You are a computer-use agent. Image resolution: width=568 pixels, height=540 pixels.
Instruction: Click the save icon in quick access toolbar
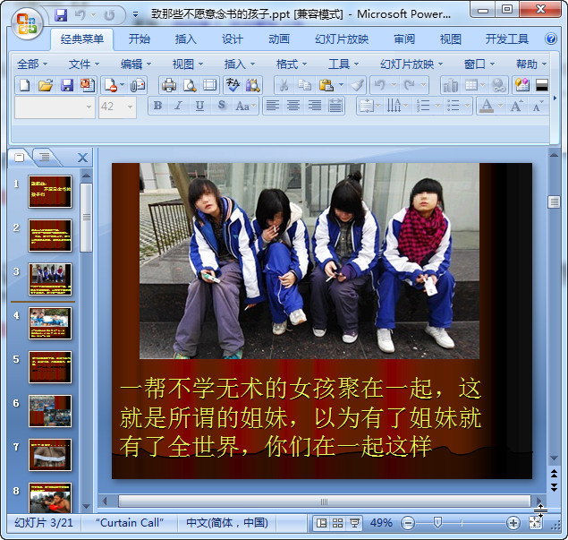tap(61, 15)
